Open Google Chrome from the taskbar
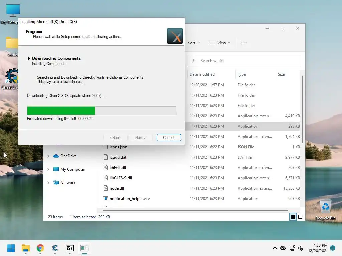The height and width of the screenshot is (256, 342). point(40,248)
